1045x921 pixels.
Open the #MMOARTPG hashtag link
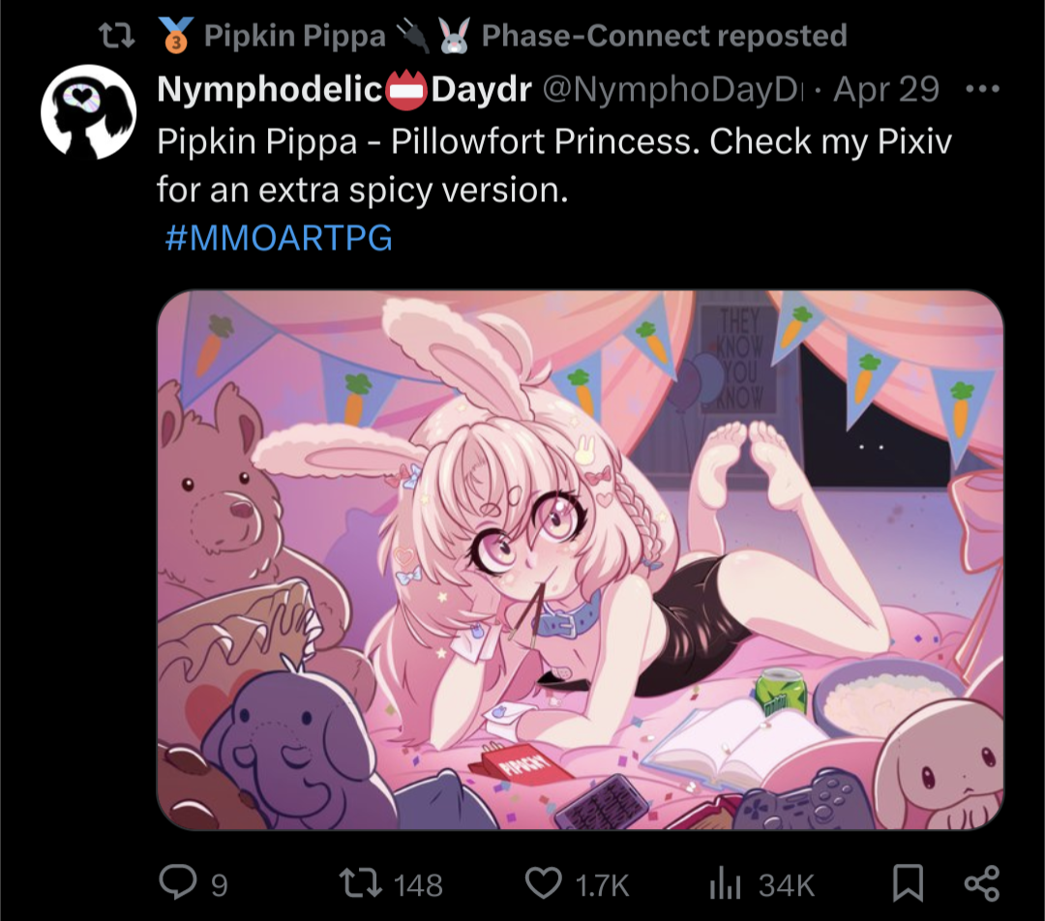[x=279, y=238]
